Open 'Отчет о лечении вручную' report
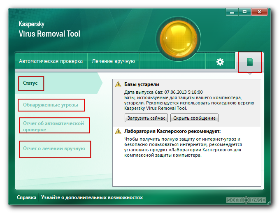 tap(54, 148)
